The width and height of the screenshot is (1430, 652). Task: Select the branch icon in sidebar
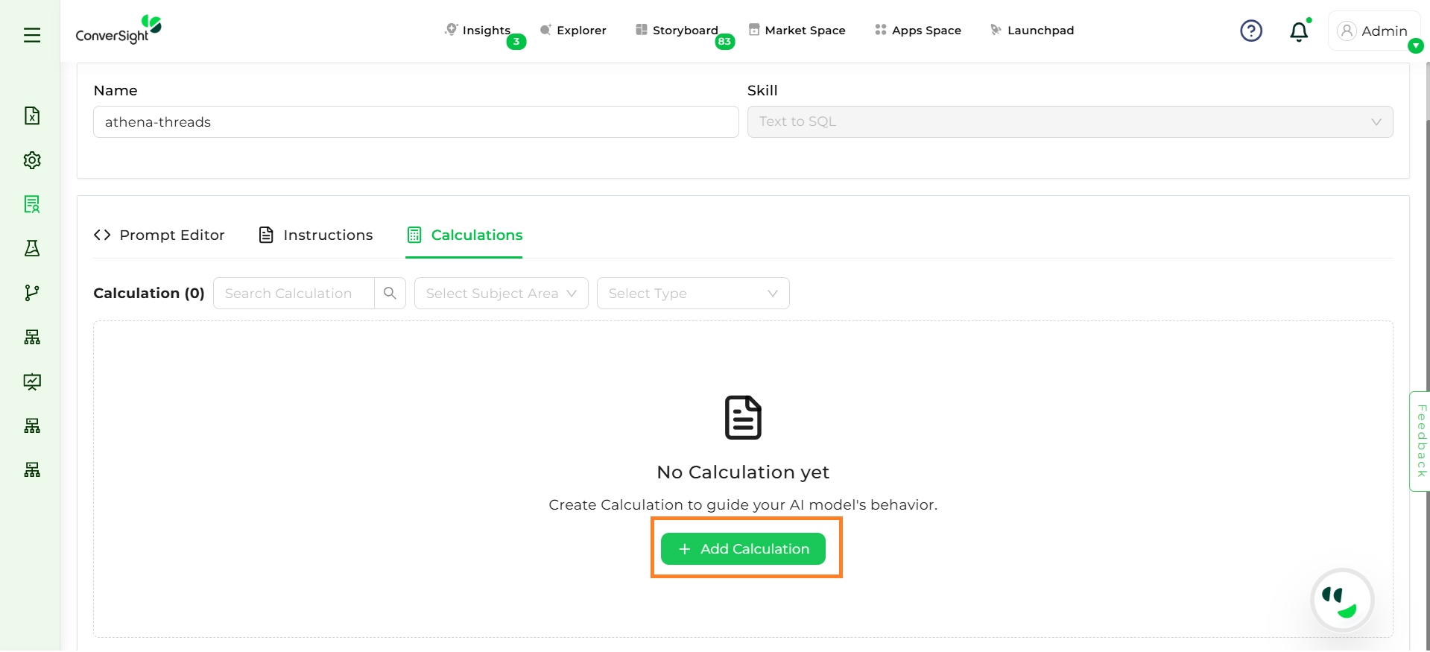pyautogui.click(x=32, y=293)
